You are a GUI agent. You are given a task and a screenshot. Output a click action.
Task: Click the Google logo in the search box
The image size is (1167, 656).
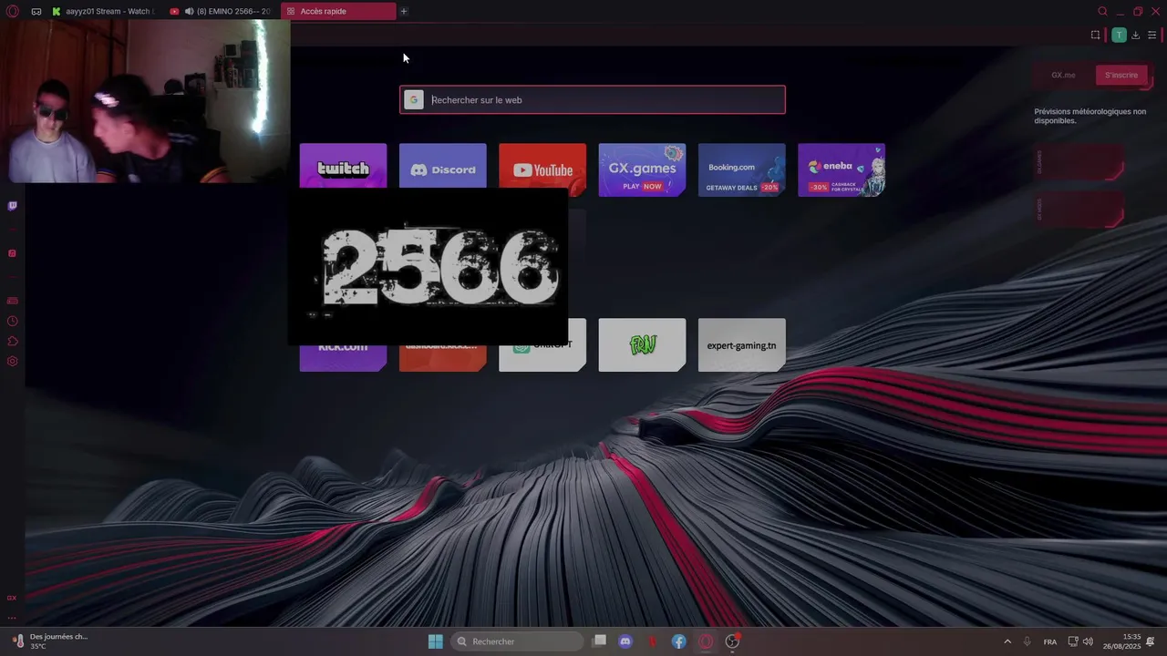414,100
